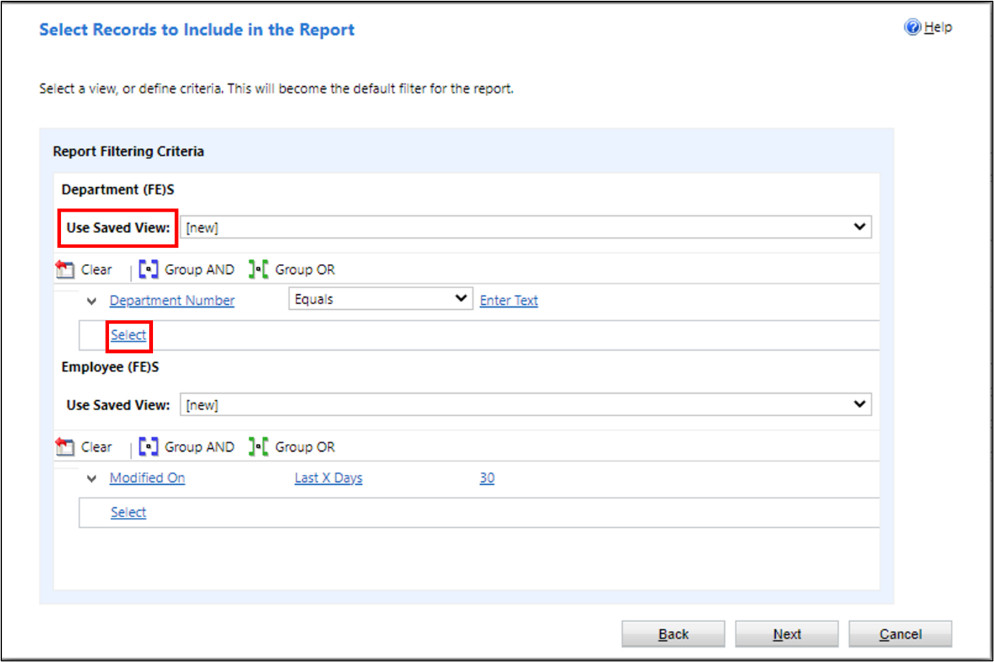Screen dimensions: 994x662
Task: Click the Help question mark icon
Action: (x=912, y=27)
